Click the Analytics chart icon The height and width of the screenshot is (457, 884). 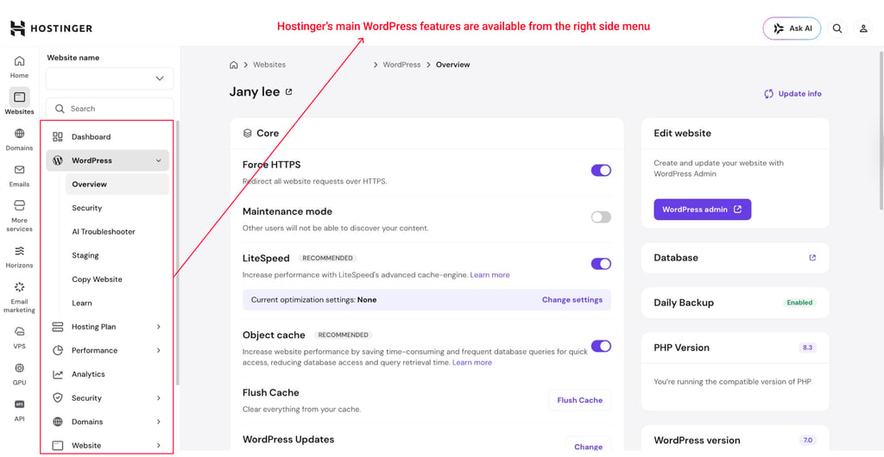point(58,374)
